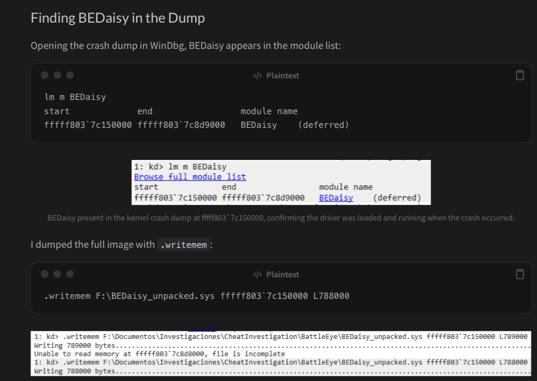
Task: Select the first code block's Plaintext label
Action: 283,76
